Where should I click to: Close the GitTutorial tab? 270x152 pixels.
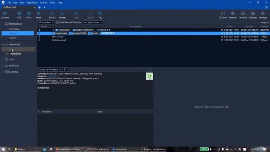[x=35, y=8]
